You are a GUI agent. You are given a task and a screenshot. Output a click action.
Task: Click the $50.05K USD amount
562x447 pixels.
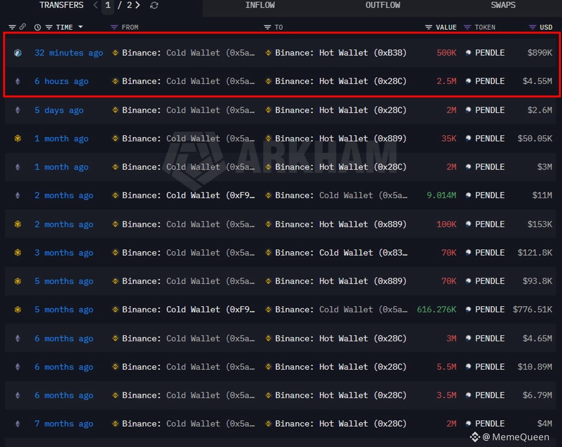click(535, 138)
